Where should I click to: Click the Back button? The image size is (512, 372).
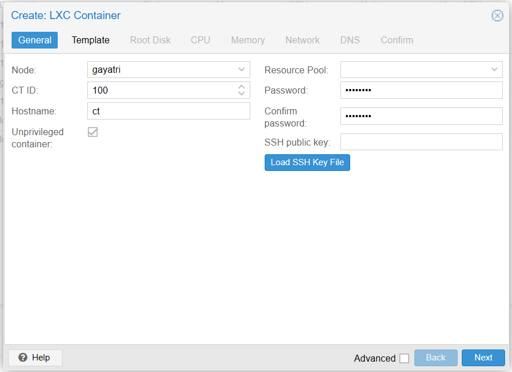pyautogui.click(x=436, y=358)
